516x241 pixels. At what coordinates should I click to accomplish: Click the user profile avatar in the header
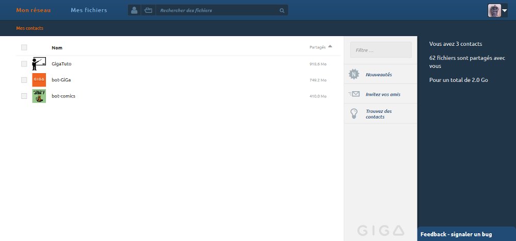pyautogui.click(x=494, y=10)
